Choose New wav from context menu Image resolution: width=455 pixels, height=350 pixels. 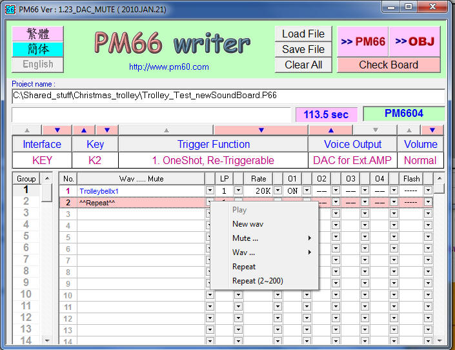(x=248, y=224)
